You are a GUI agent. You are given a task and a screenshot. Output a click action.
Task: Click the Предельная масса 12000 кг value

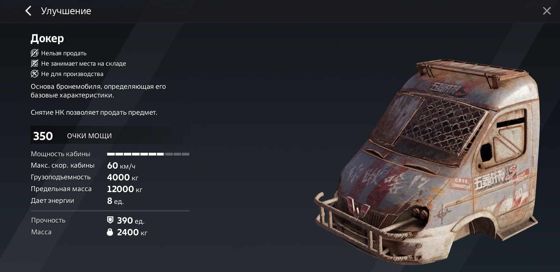click(x=125, y=189)
